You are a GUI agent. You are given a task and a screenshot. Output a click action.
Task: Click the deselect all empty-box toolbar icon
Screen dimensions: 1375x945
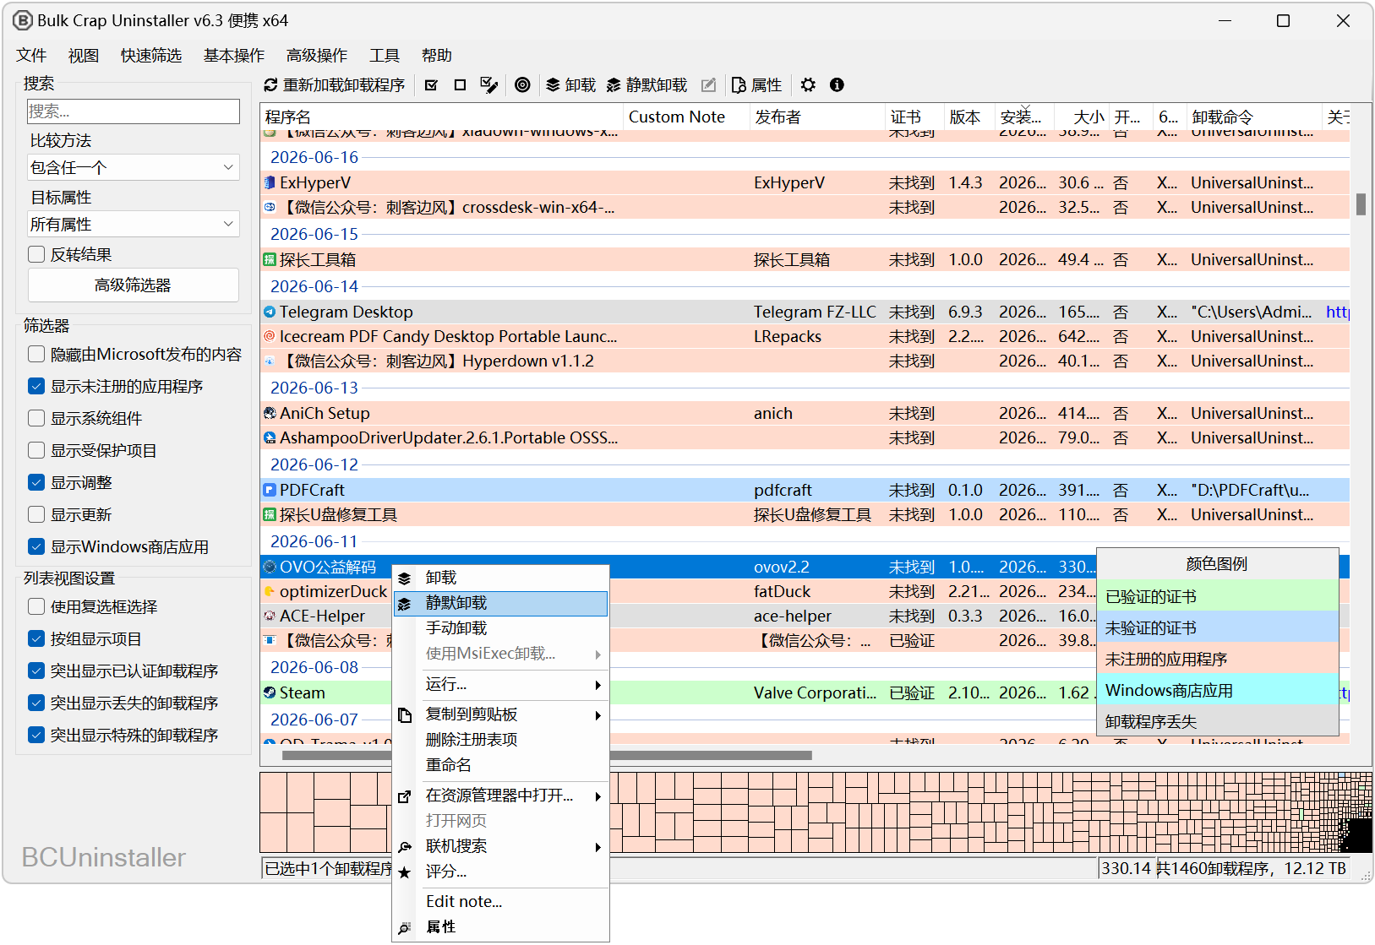(460, 85)
